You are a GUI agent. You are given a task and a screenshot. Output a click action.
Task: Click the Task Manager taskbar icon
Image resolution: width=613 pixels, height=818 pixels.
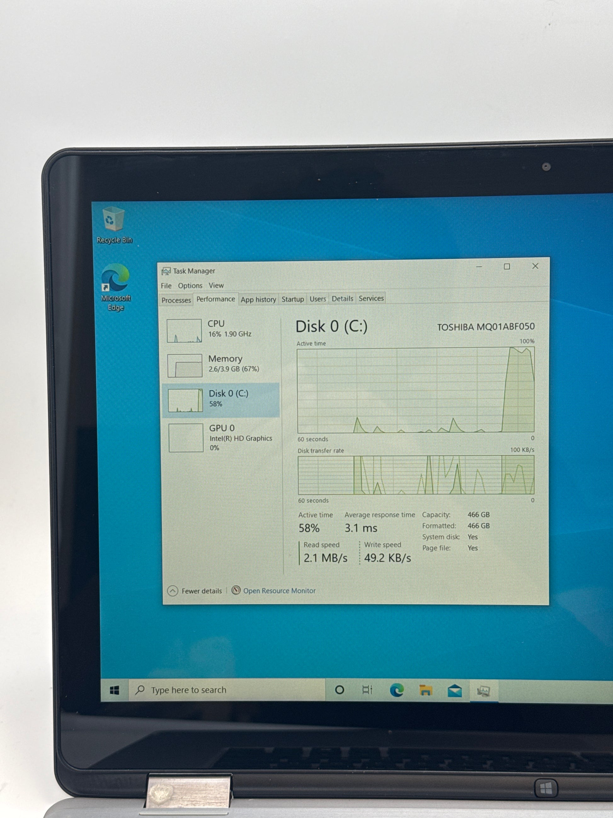click(483, 690)
